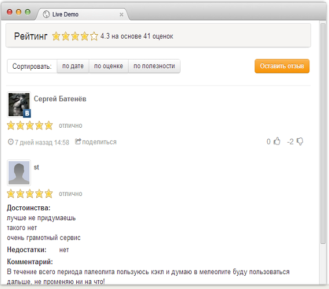Click the clock icon next to 7 дней назад

click(11, 142)
